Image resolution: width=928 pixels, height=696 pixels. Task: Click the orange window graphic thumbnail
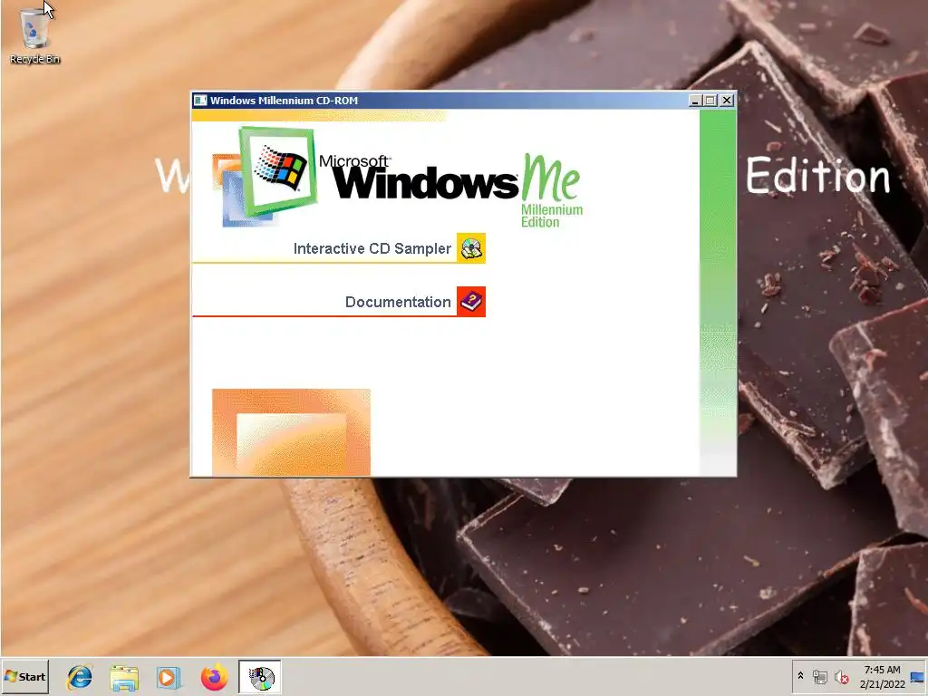pyautogui.click(x=291, y=432)
